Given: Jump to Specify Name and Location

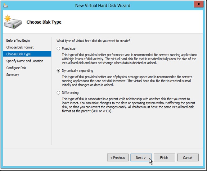Looking at the screenshot, I should click(x=25, y=61).
